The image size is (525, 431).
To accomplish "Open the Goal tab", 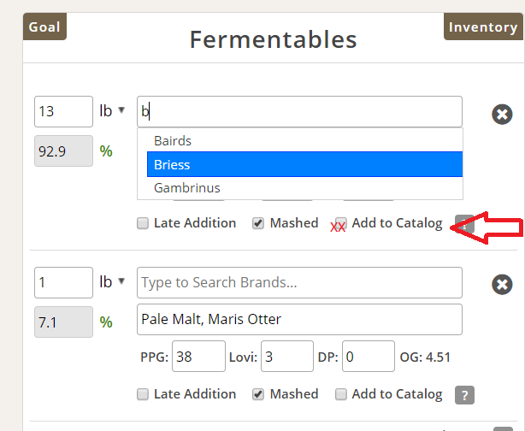I will point(44,27).
